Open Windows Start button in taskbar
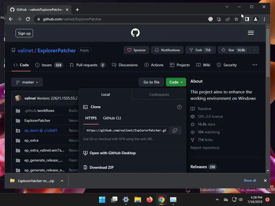This screenshot has height=206, width=275. point(102,200)
